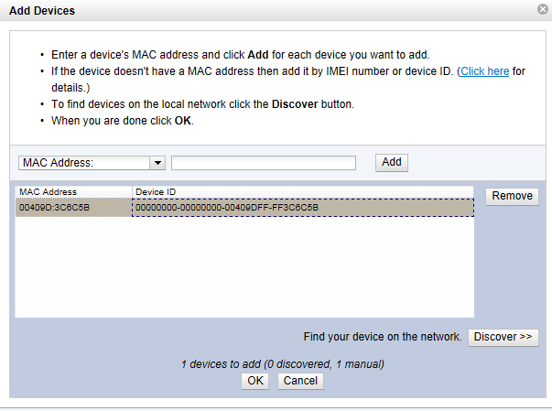Open the 'Click here' details link
Image resolution: width=552 pixels, height=411 pixels.
484,71
